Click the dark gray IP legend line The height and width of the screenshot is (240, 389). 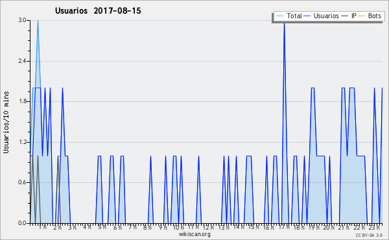click(x=345, y=16)
